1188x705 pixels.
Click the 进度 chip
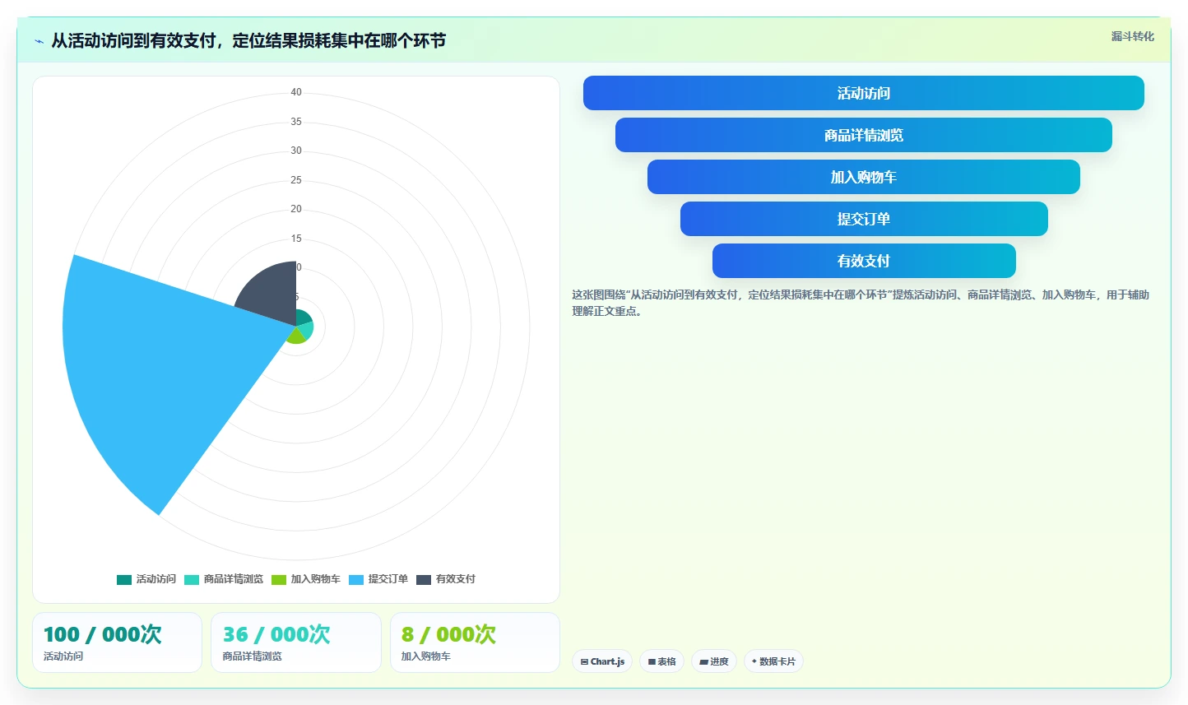pyautogui.click(x=714, y=661)
